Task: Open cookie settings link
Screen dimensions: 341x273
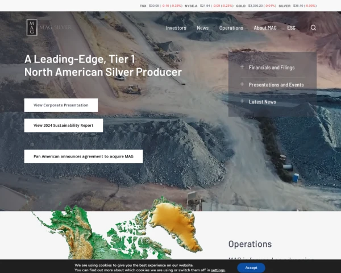Action: pyautogui.click(x=218, y=270)
